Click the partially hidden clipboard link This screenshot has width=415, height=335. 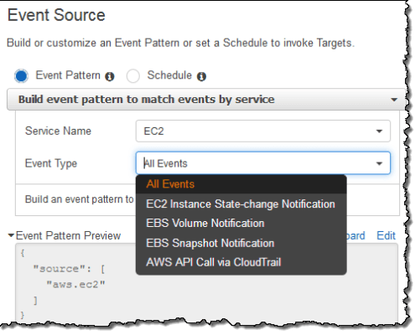click(x=355, y=235)
